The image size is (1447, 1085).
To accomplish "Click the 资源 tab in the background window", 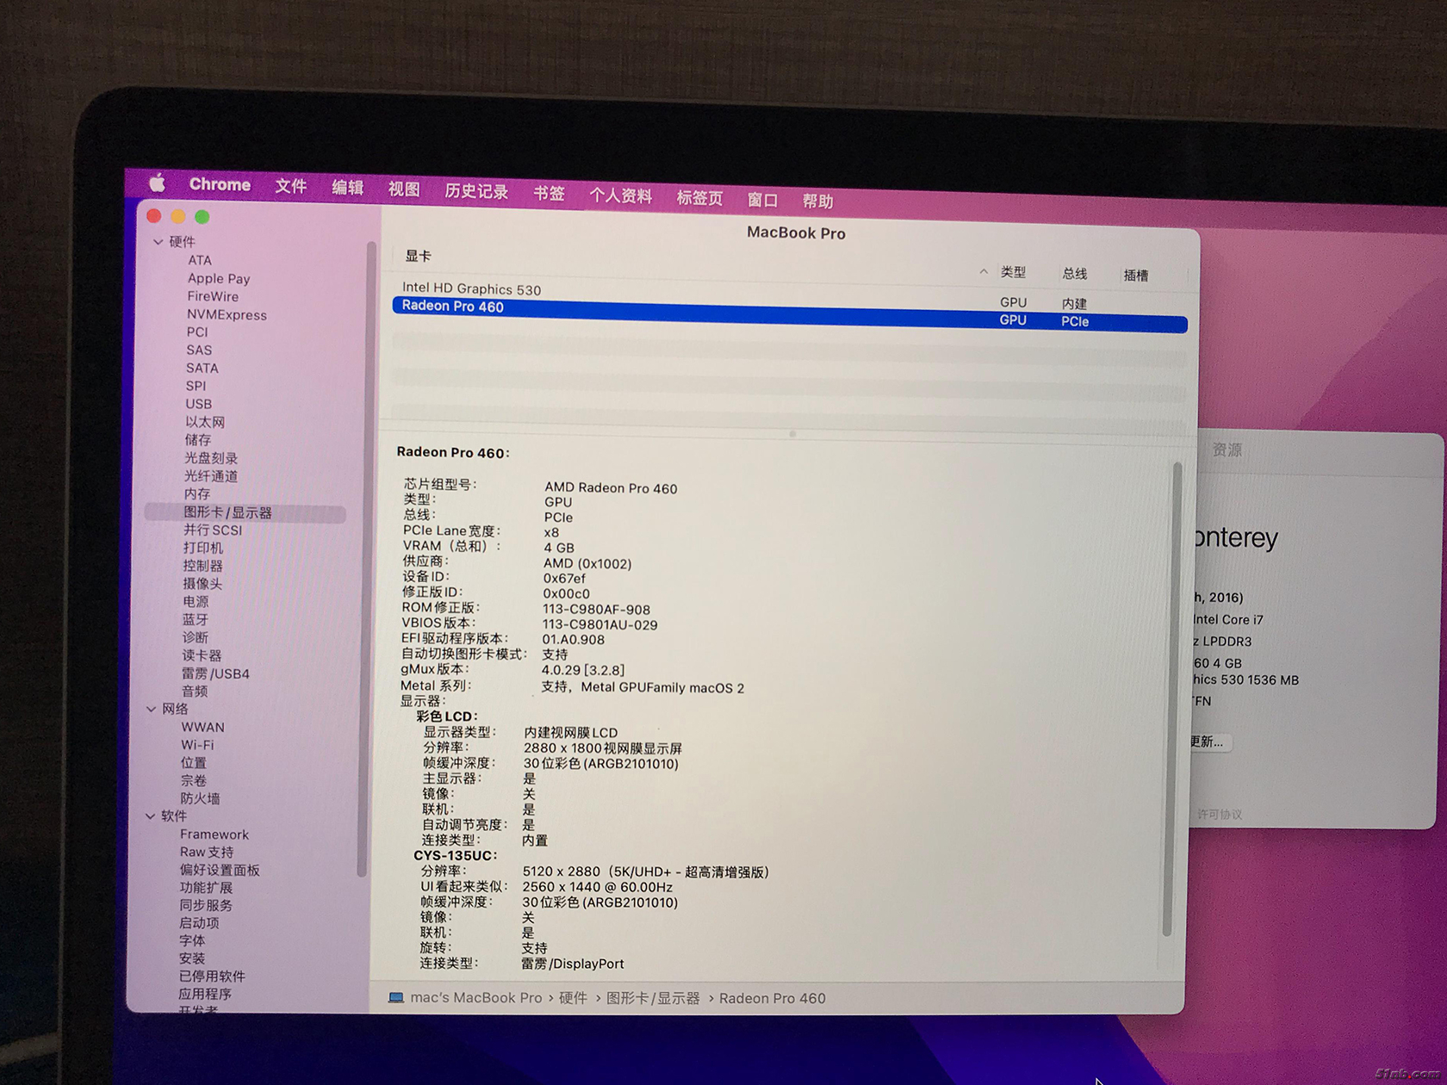I will tap(1227, 449).
